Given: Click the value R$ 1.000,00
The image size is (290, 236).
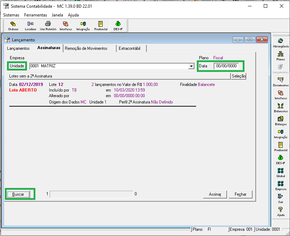Looking at the screenshot, I should (147, 85).
